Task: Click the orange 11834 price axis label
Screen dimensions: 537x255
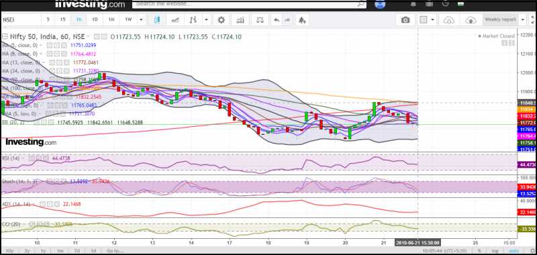Action: [x=528, y=109]
